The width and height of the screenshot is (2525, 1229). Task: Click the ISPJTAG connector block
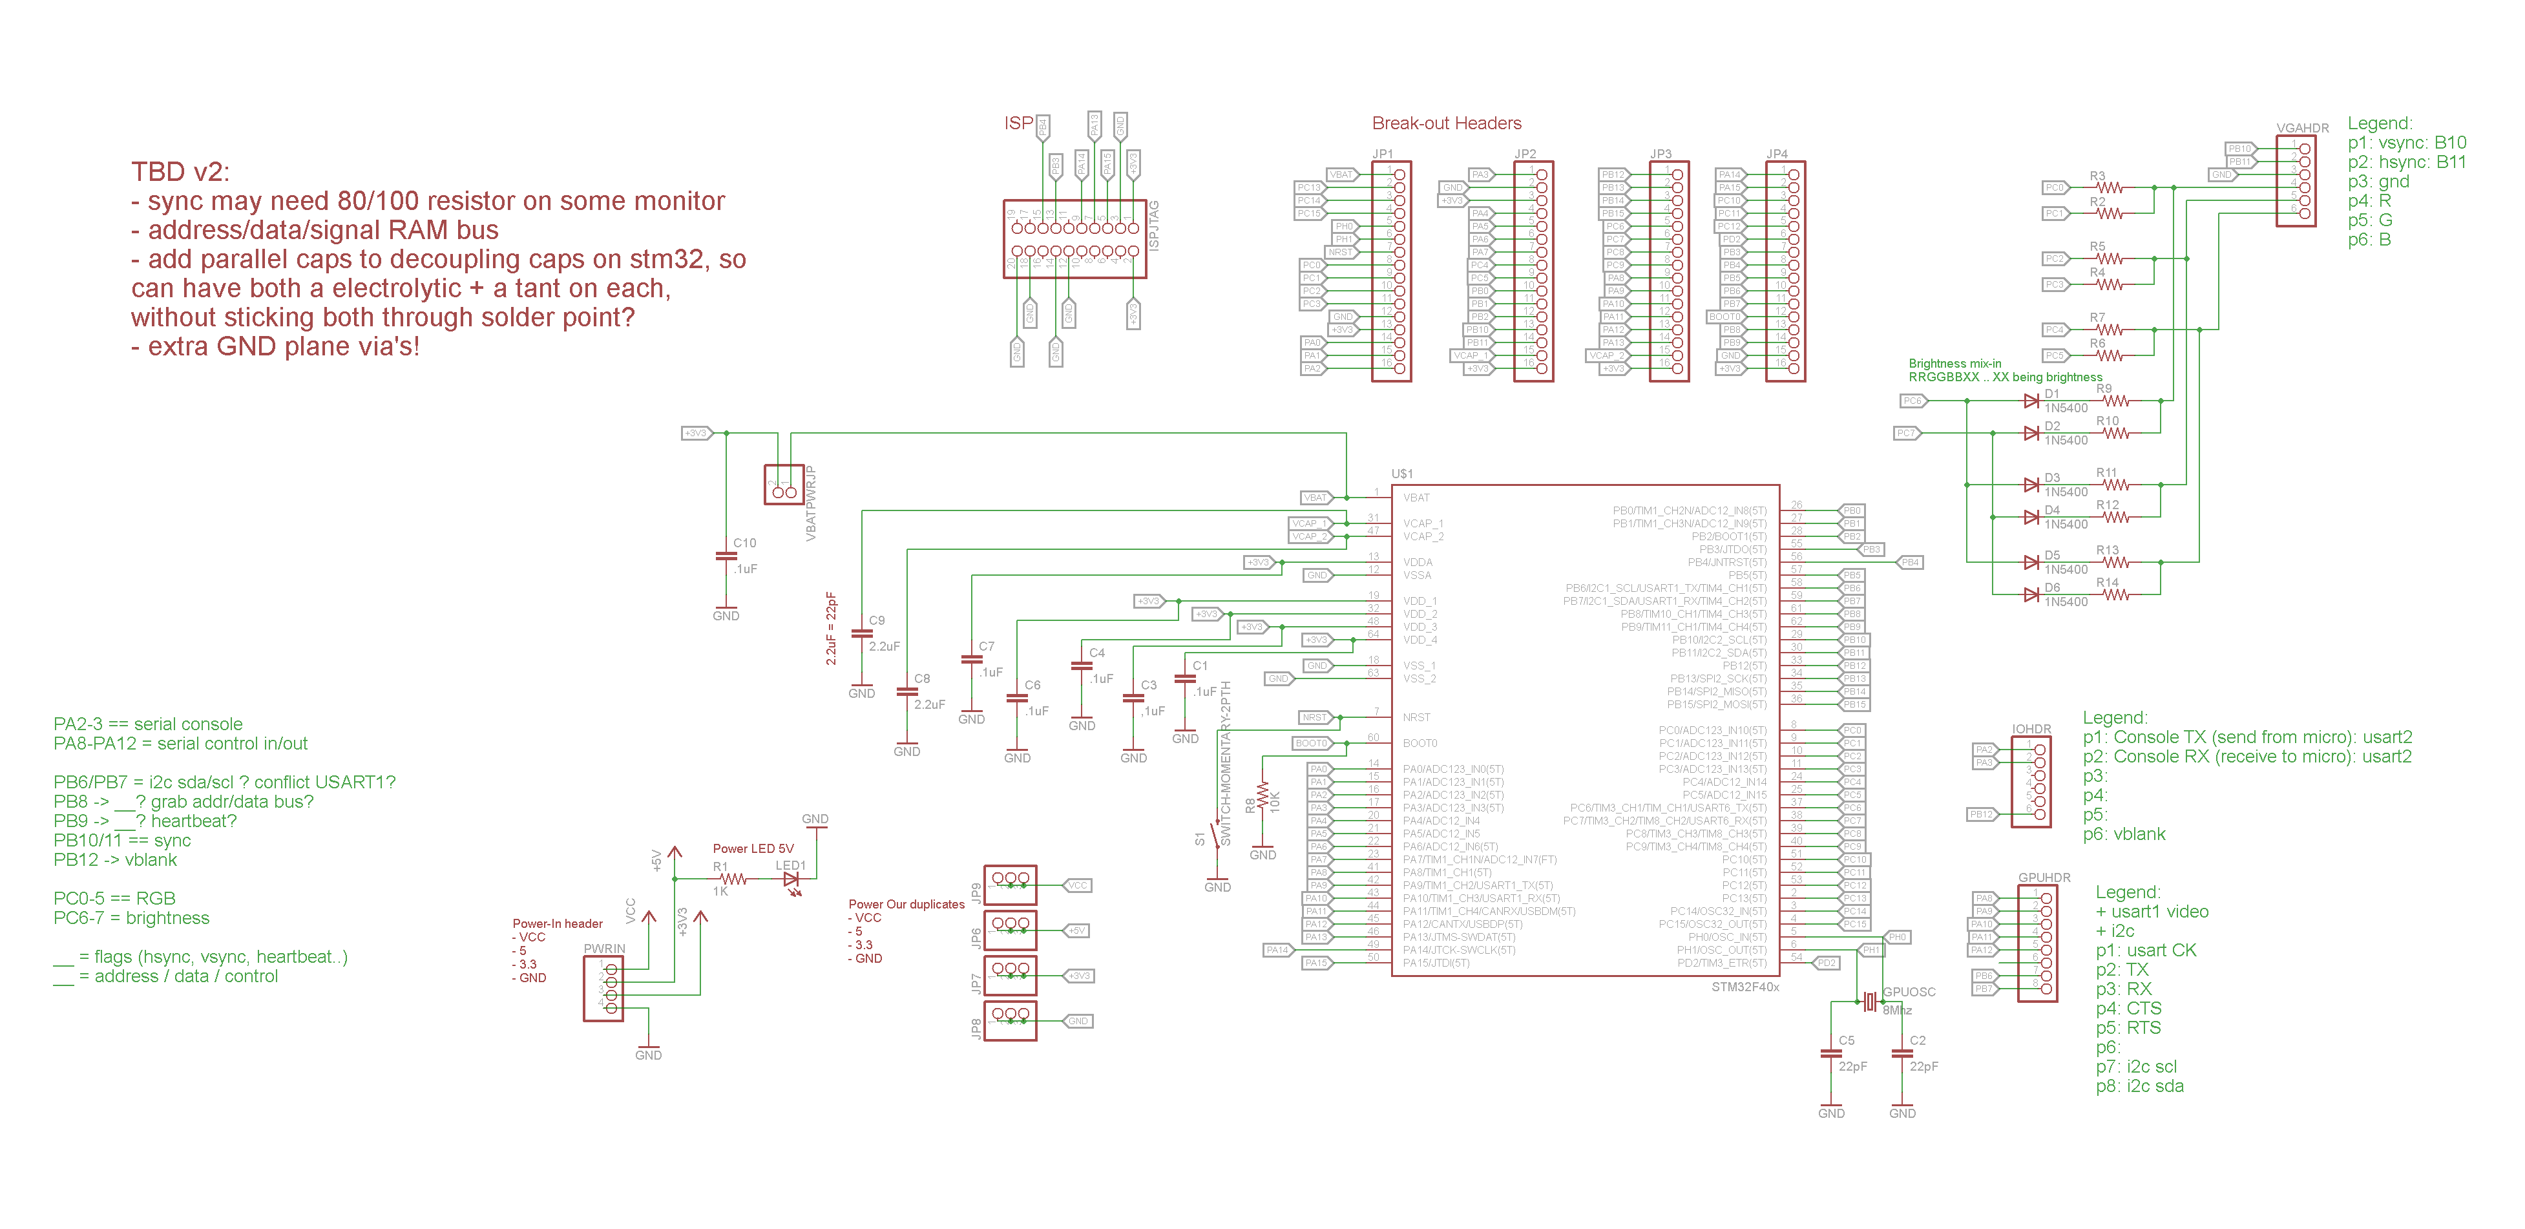pyautogui.click(x=1074, y=239)
